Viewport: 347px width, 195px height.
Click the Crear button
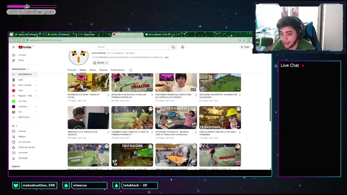click(245, 47)
